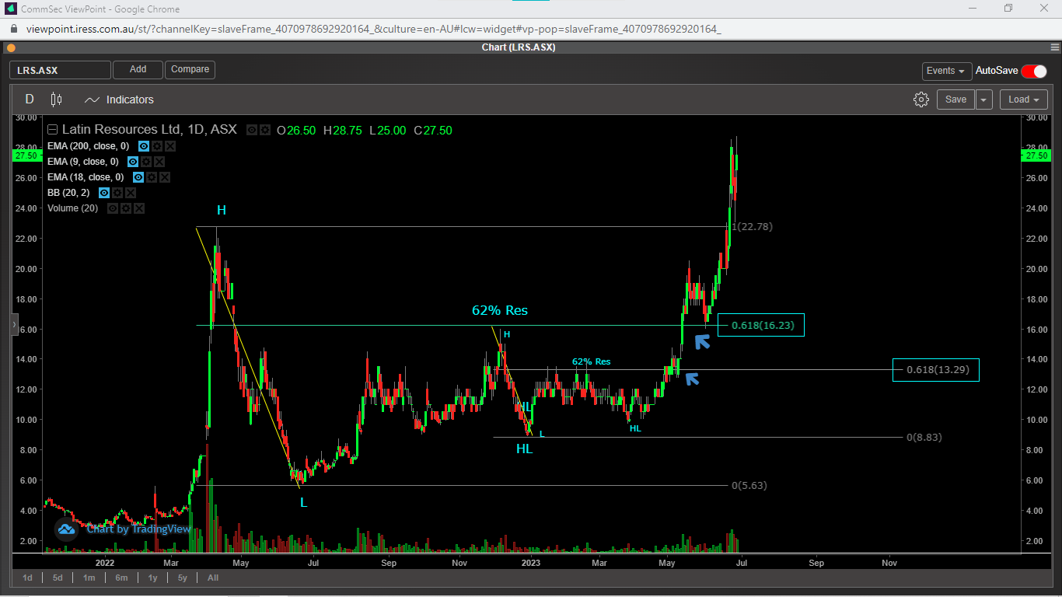This screenshot has width=1062, height=597.
Task: Select the 0.618(16.23) Fibonacci label
Action: coord(763,325)
